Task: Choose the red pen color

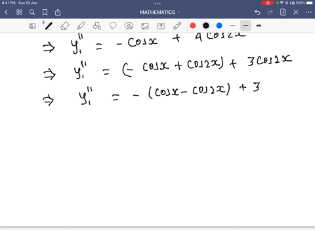Action: pos(193,26)
